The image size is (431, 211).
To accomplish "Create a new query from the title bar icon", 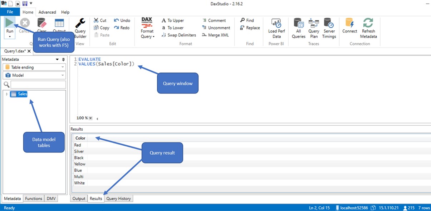I will 10,3.
